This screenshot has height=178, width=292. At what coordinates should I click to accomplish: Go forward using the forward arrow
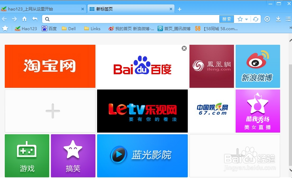coord(14,19)
